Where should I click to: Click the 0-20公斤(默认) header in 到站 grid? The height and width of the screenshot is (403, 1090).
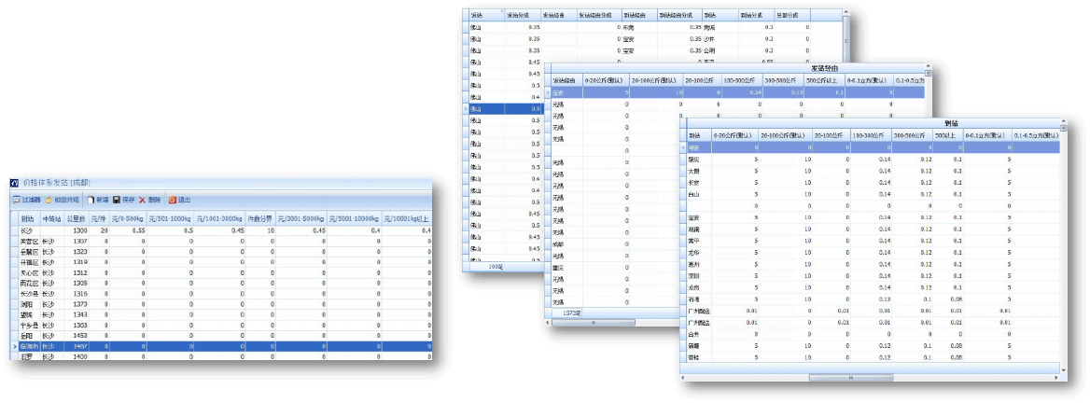[734, 136]
